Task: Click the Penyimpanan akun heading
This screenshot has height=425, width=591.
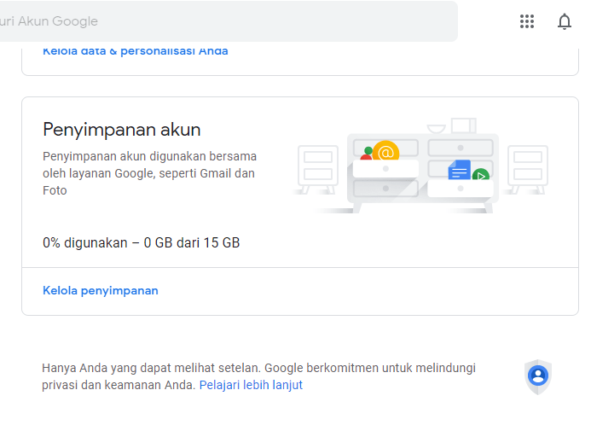Action: [x=122, y=130]
